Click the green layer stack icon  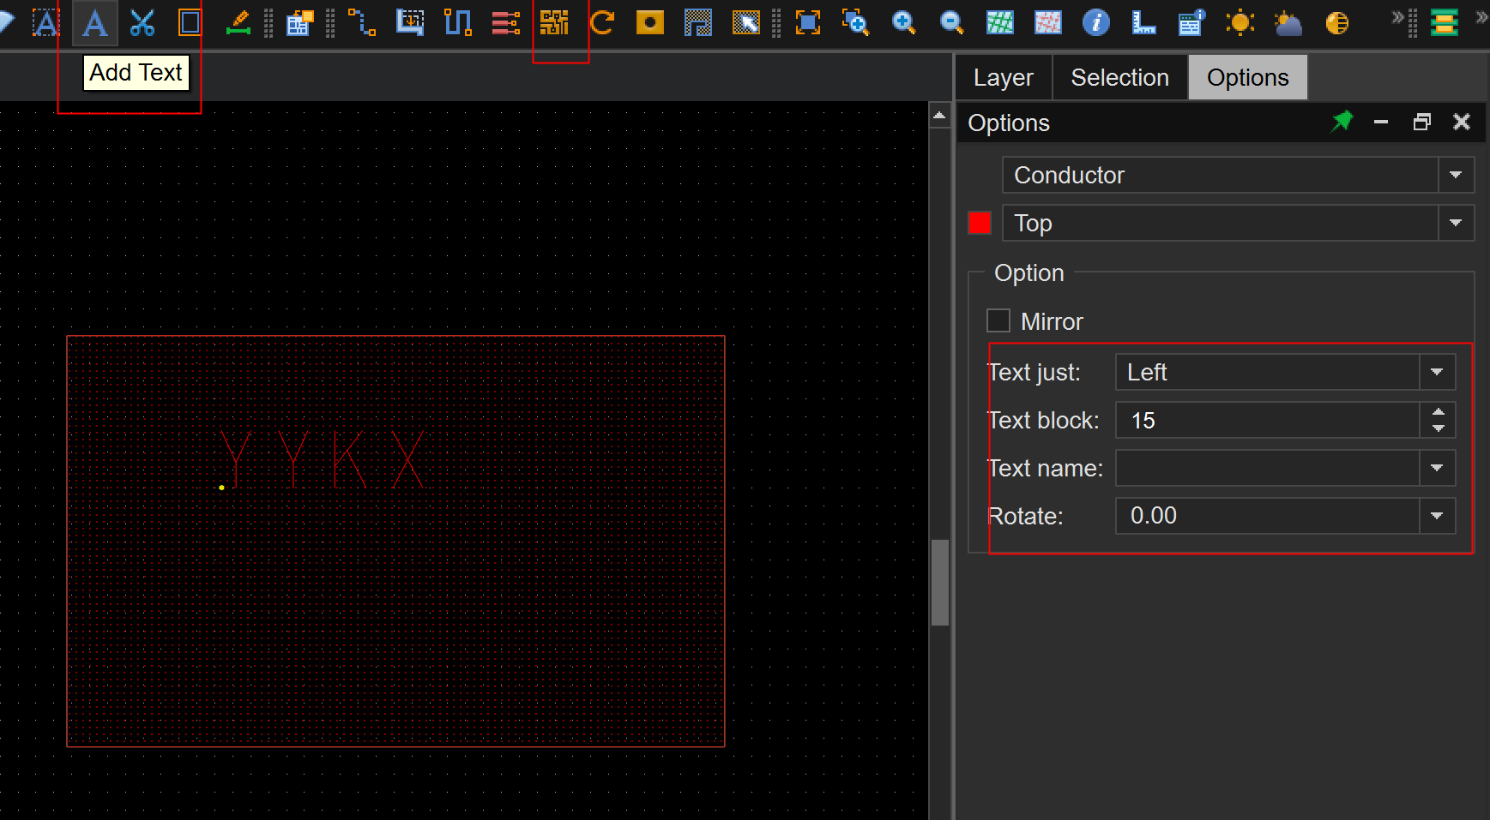[x=1445, y=23]
